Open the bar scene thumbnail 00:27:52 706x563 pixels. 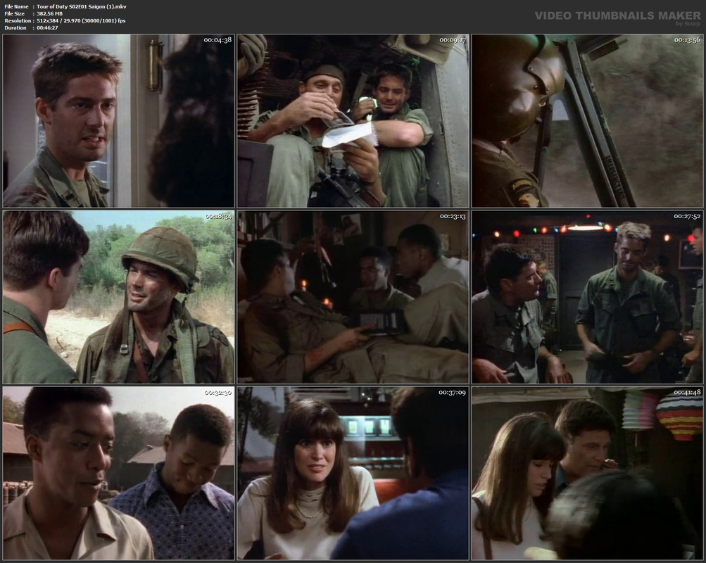point(587,297)
